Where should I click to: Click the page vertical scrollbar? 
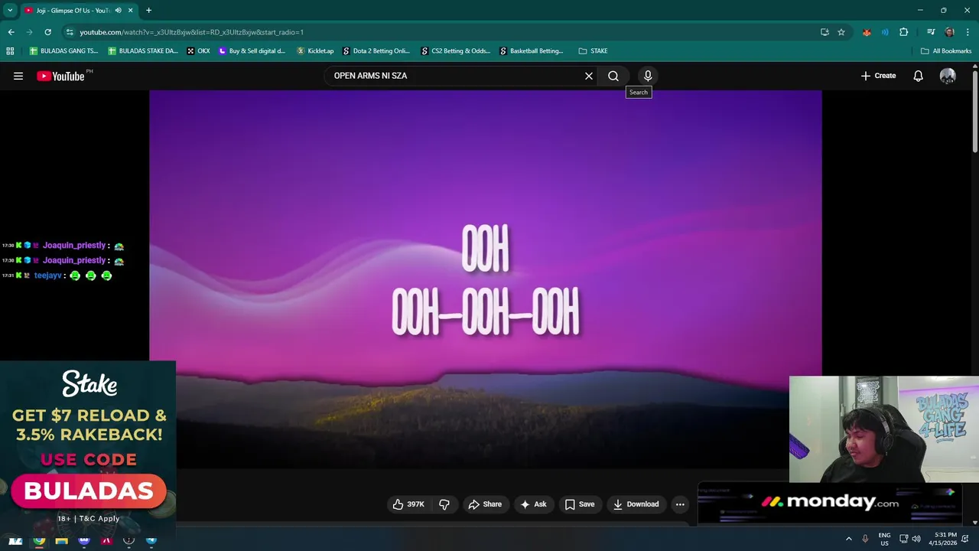pyautogui.click(x=974, y=111)
